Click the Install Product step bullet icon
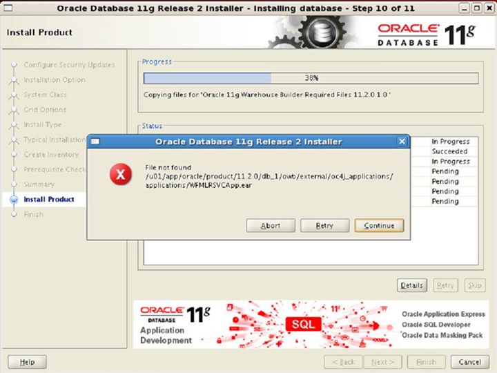The height and width of the screenshot is (373, 497). (14, 200)
